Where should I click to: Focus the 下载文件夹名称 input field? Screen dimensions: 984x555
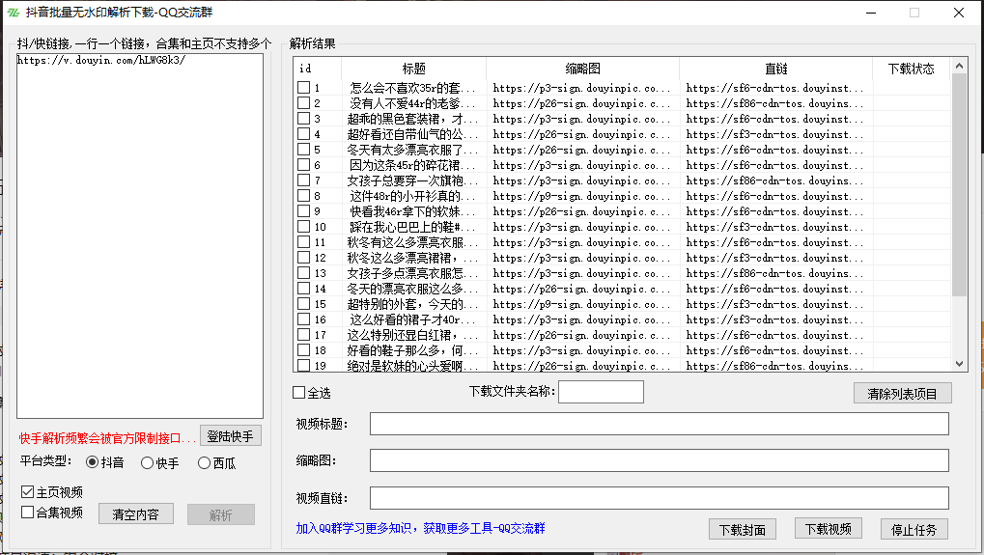[602, 392]
